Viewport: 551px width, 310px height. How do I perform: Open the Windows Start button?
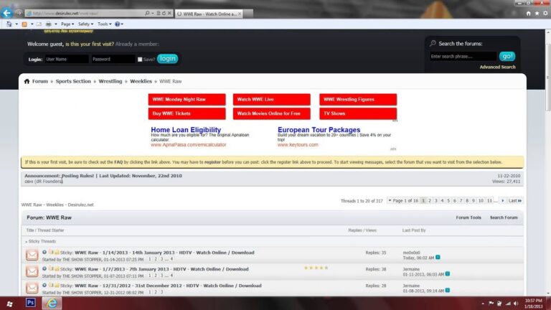point(9,303)
